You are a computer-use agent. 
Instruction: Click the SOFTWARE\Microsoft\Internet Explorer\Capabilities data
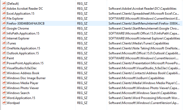coord(144,38)
